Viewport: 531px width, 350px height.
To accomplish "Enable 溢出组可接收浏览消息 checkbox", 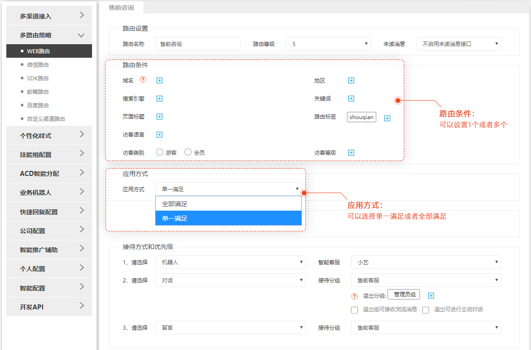I will 355,310.
